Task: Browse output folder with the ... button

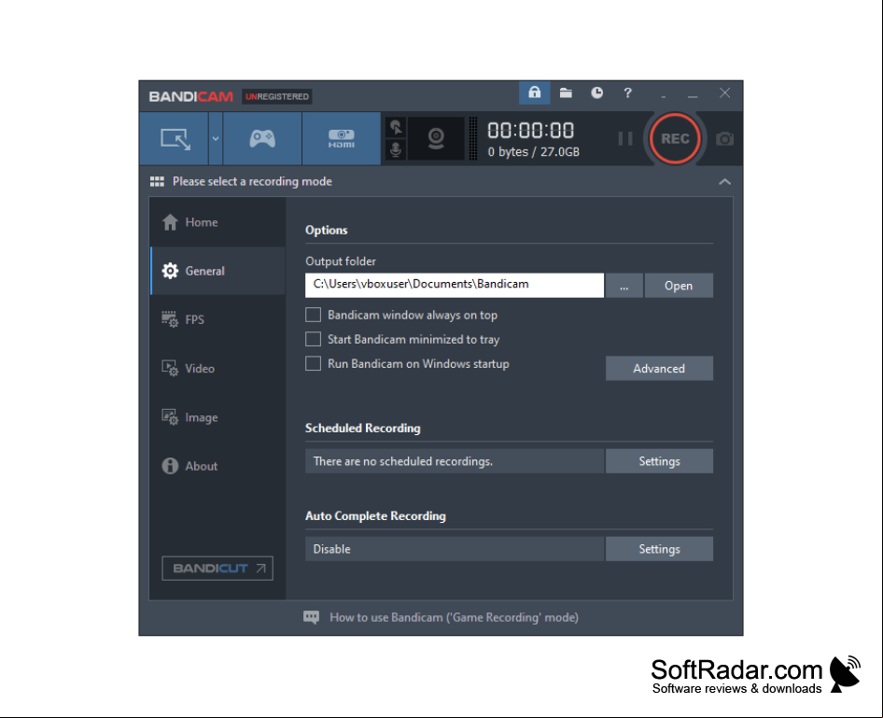Action: pos(624,286)
